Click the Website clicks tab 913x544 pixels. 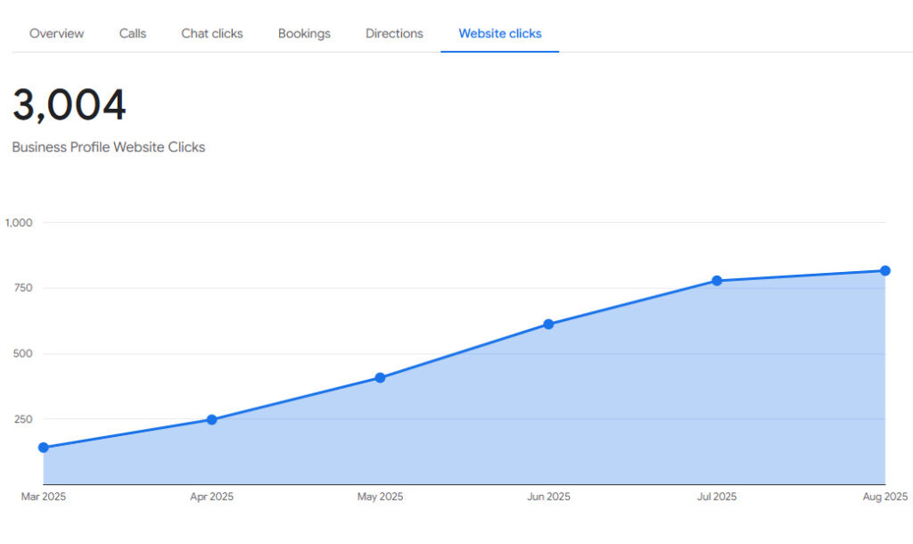pos(499,33)
